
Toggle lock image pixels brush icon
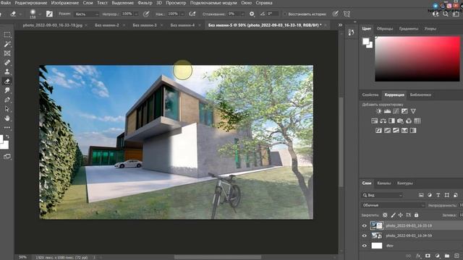point(393,215)
